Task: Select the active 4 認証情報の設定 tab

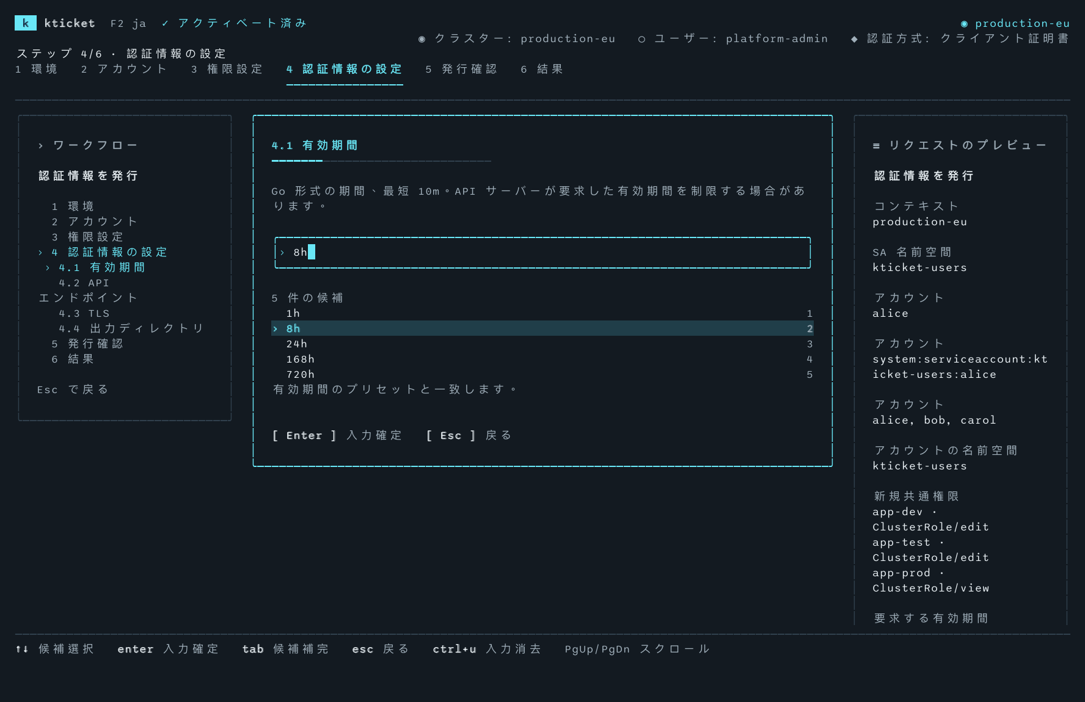Action: coord(345,69)
